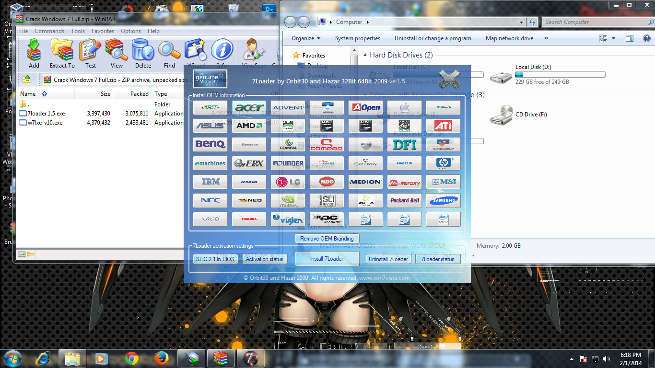655x368 pixels.
Task: Select the Acer OEM logo
Action: tap(249, 107)
